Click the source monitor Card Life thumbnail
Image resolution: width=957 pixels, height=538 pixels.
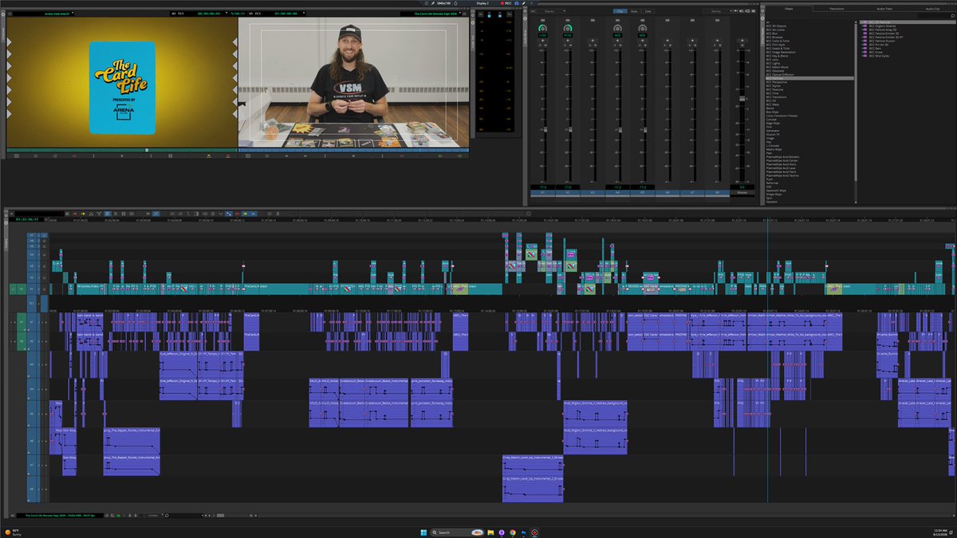122,88
